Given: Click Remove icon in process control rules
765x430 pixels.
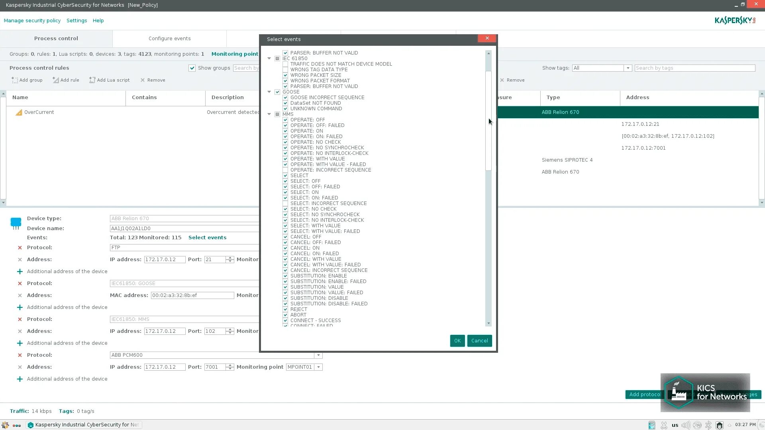Looking at the screenshot, I should pyautogui.click(x=143, y=80).
